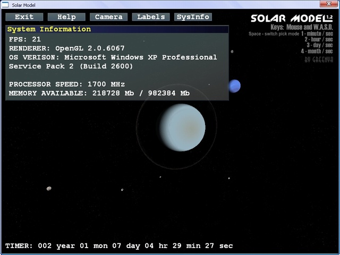340x255 pixels.
Task: Click the 'by Greenya' credit text
Action: coord(318,59)
